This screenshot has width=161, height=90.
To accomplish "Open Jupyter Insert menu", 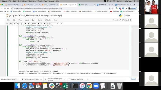I will click(x=27, y=20).
